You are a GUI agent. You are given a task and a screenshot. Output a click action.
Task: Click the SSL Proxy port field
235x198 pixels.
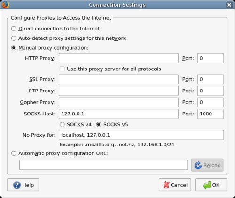tap(211, 79)
